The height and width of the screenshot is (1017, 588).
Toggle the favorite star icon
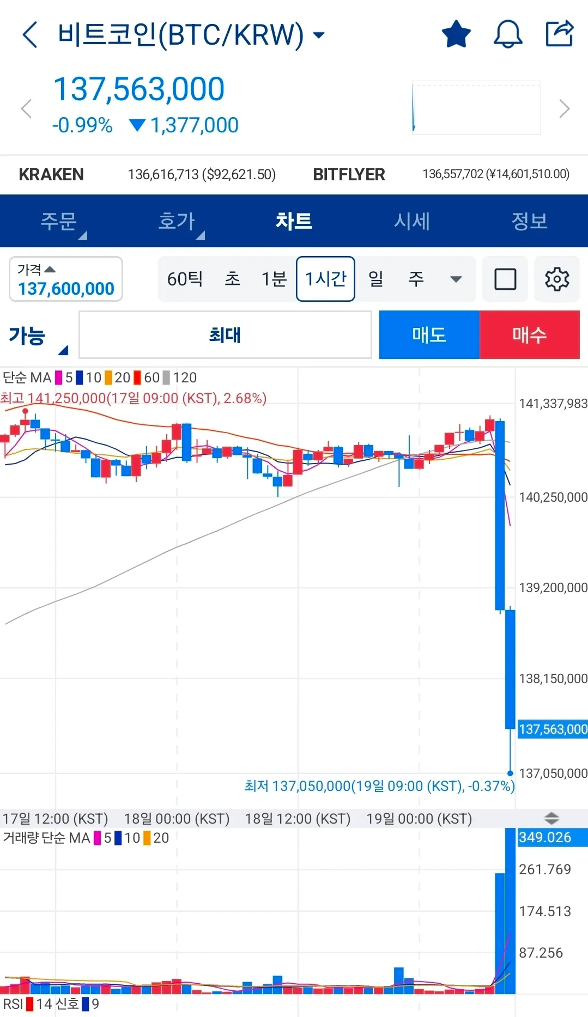click(x=456, y=34)
